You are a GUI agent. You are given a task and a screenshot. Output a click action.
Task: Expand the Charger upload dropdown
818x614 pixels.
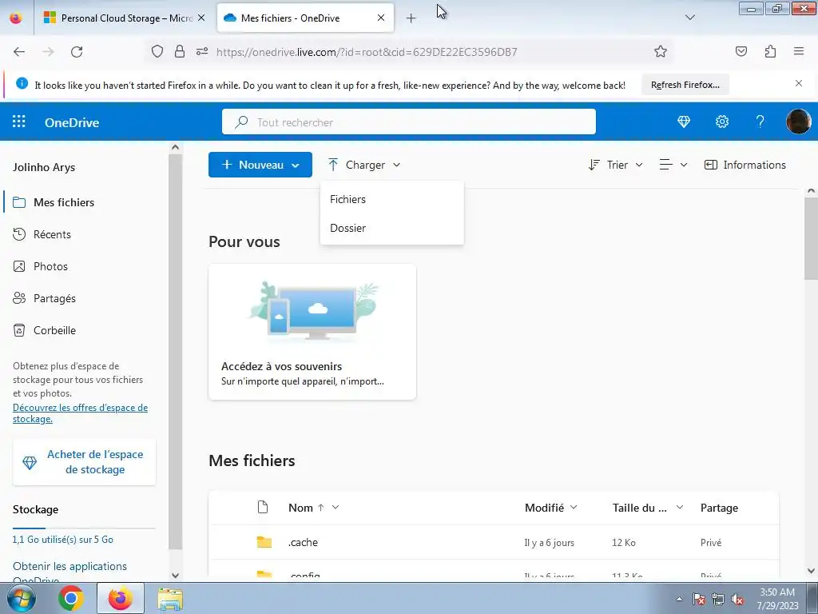click(364, 165)
